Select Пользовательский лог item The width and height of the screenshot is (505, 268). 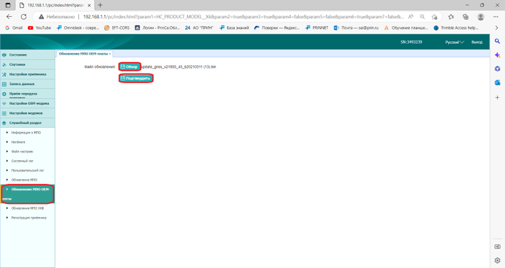27,170
